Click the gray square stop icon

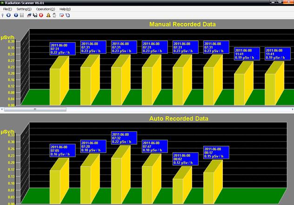pyautogui.click(x=22, y=15)
